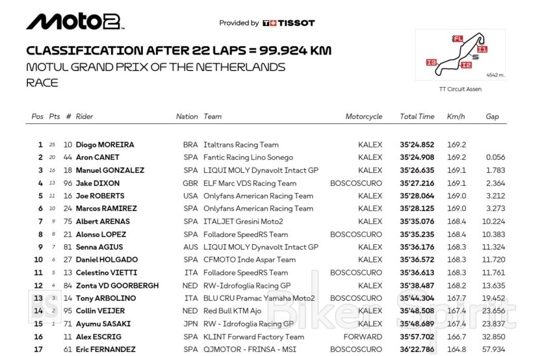The height and width of the screenshot is (356, 533).
Task: Select rider Diogo MOREIRA
Action: coord(105,145)
